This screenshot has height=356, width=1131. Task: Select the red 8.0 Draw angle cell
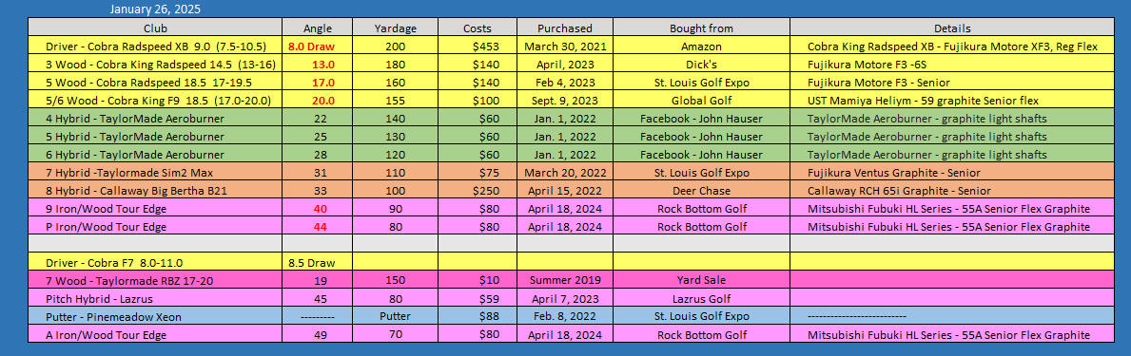pos(318,46)
